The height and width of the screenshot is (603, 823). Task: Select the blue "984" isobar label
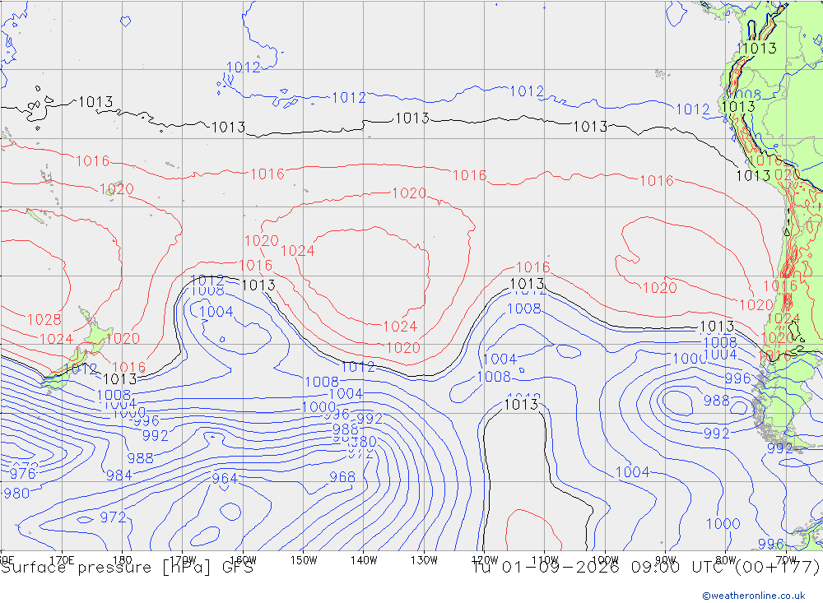[119, 475]
